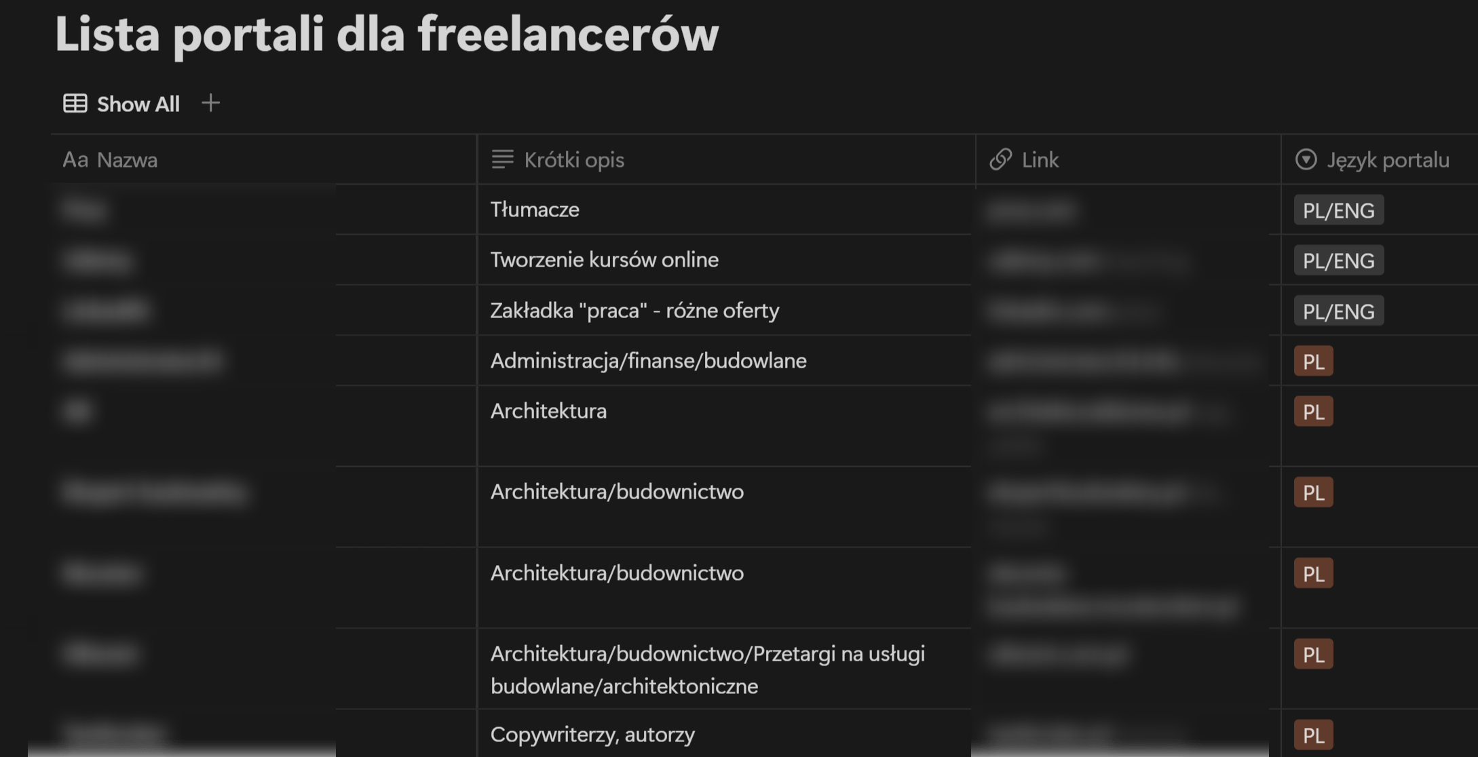Open the Krótki opis column options
The width and height of the screenshot is (1478, 757).
(x=575, y=160)
